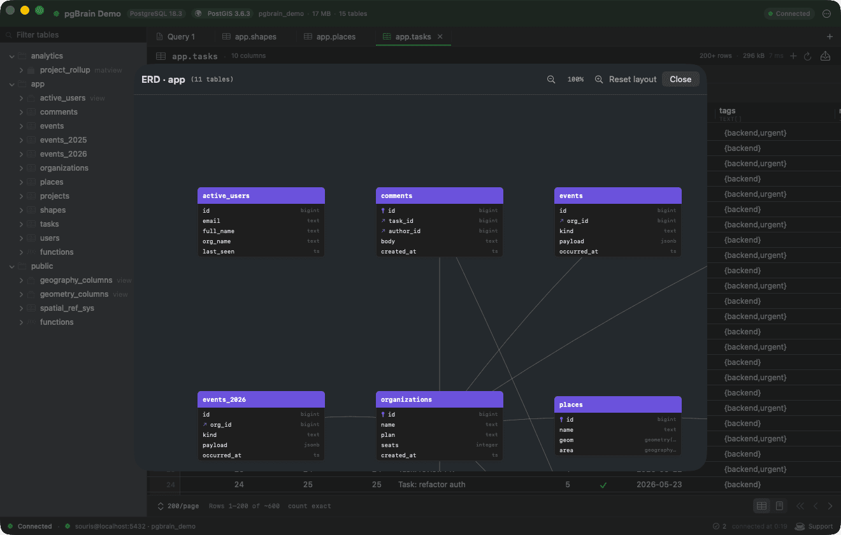Open the shapes table in sidebar

(53, 210)
